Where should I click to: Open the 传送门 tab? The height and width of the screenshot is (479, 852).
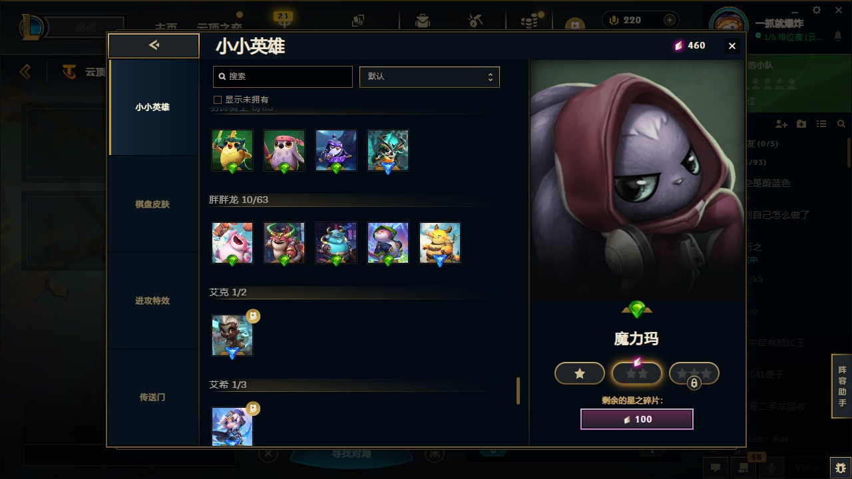tap(152, 397)
